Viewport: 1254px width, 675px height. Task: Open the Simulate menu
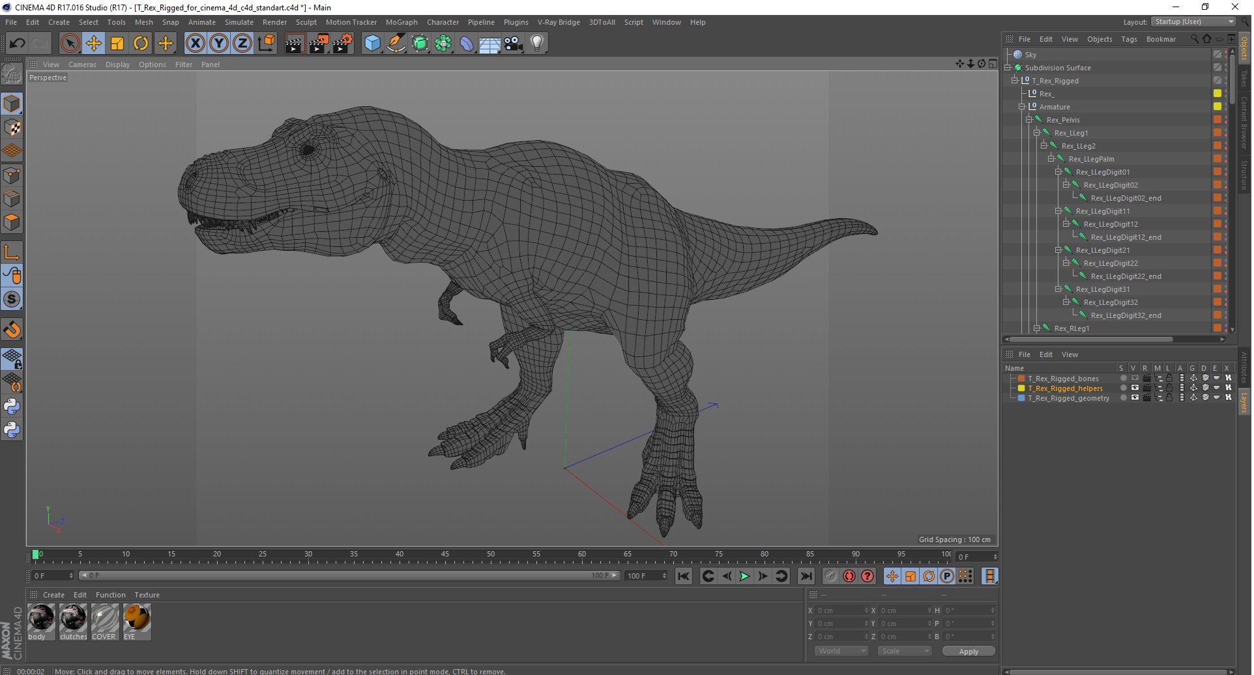239,22
